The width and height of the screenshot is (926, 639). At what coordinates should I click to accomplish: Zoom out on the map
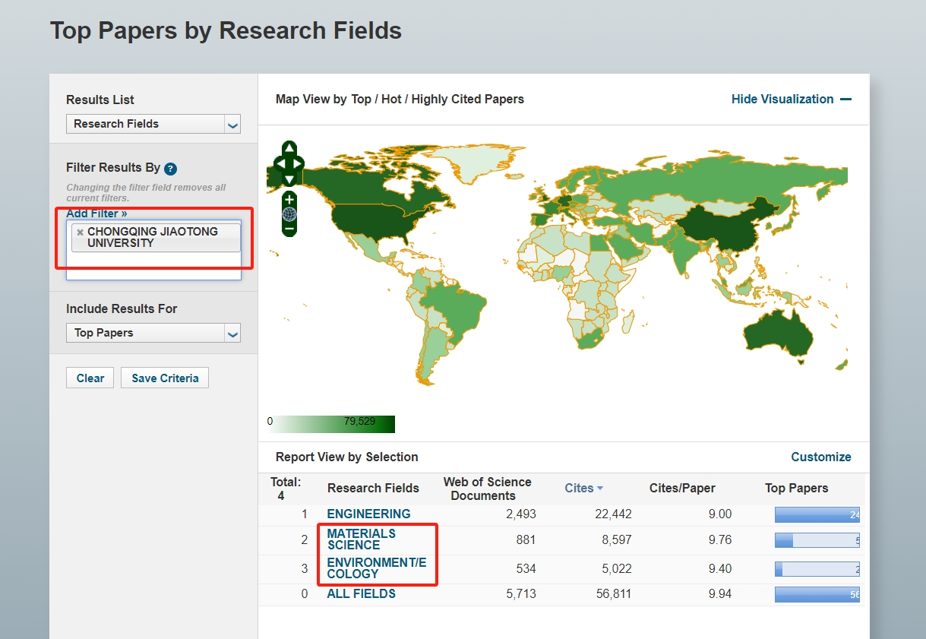click(289, 228)
